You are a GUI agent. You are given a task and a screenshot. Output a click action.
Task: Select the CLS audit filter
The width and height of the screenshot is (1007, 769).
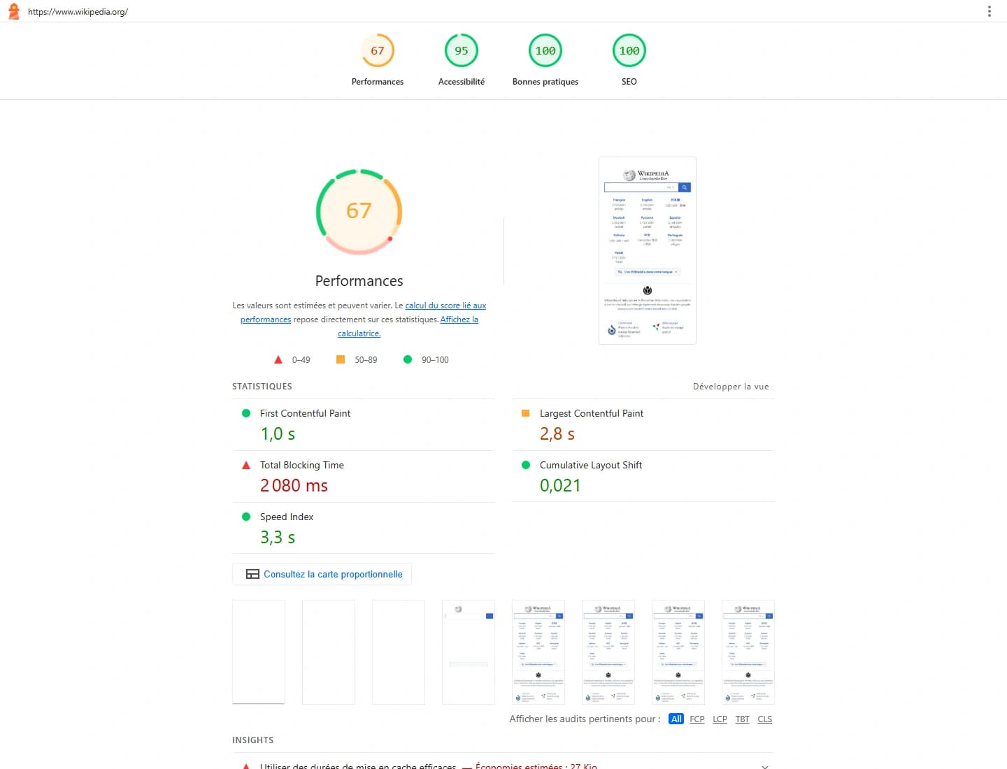point(765,719)
